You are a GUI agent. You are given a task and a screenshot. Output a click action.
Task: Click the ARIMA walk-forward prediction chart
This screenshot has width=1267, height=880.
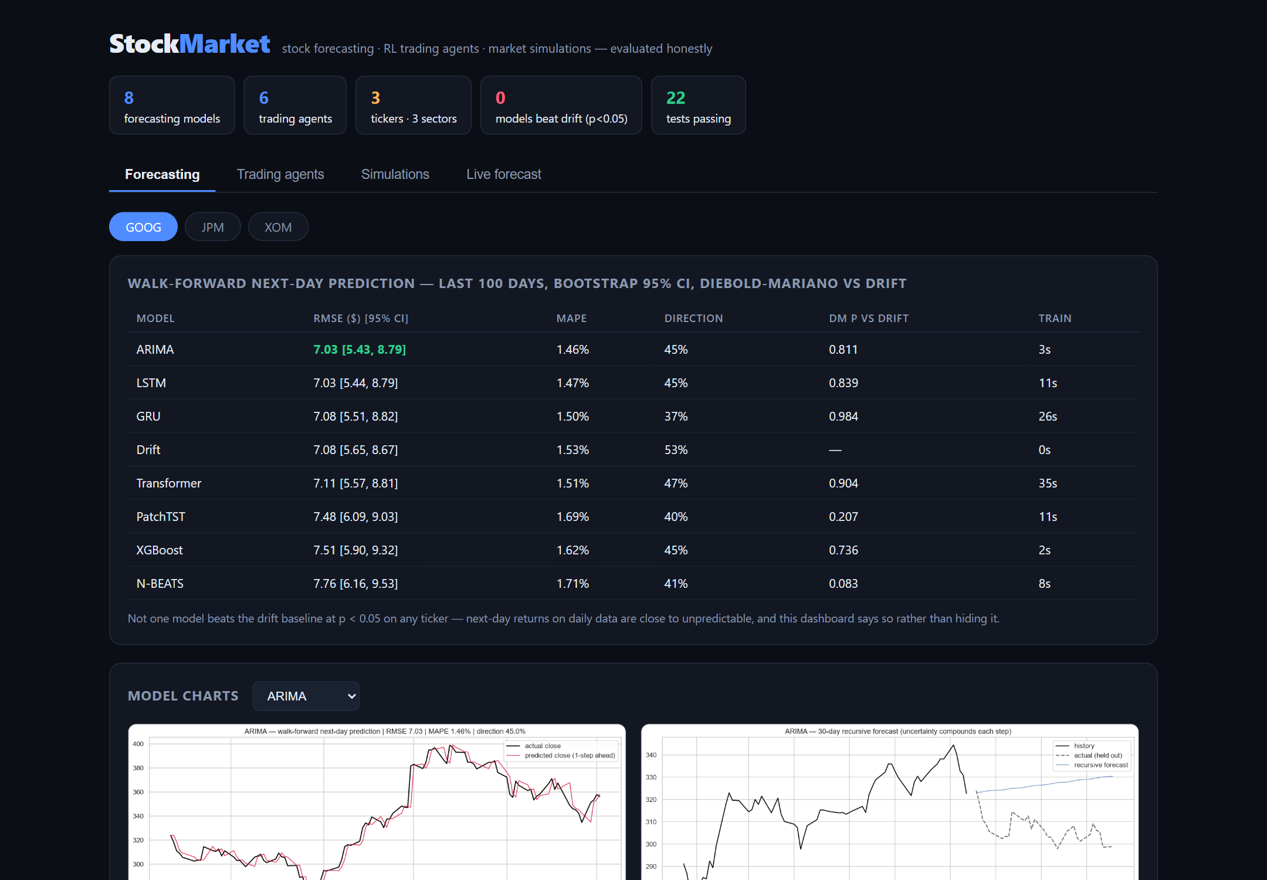pyautogui.click(x=377, y=802)
